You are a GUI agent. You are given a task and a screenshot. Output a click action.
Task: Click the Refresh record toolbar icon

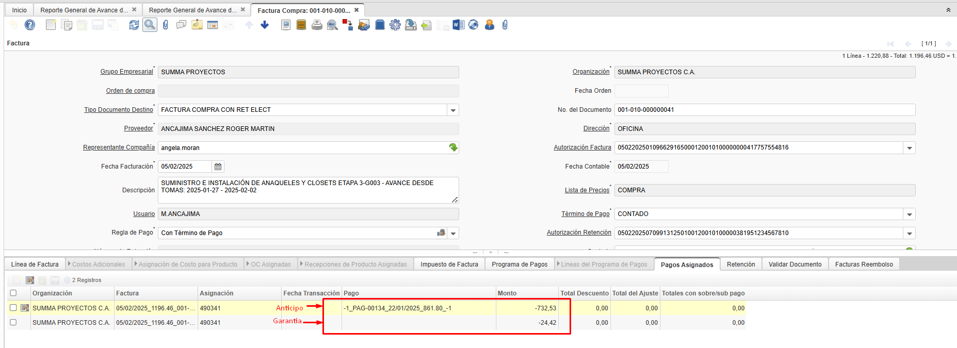(134, 25)
